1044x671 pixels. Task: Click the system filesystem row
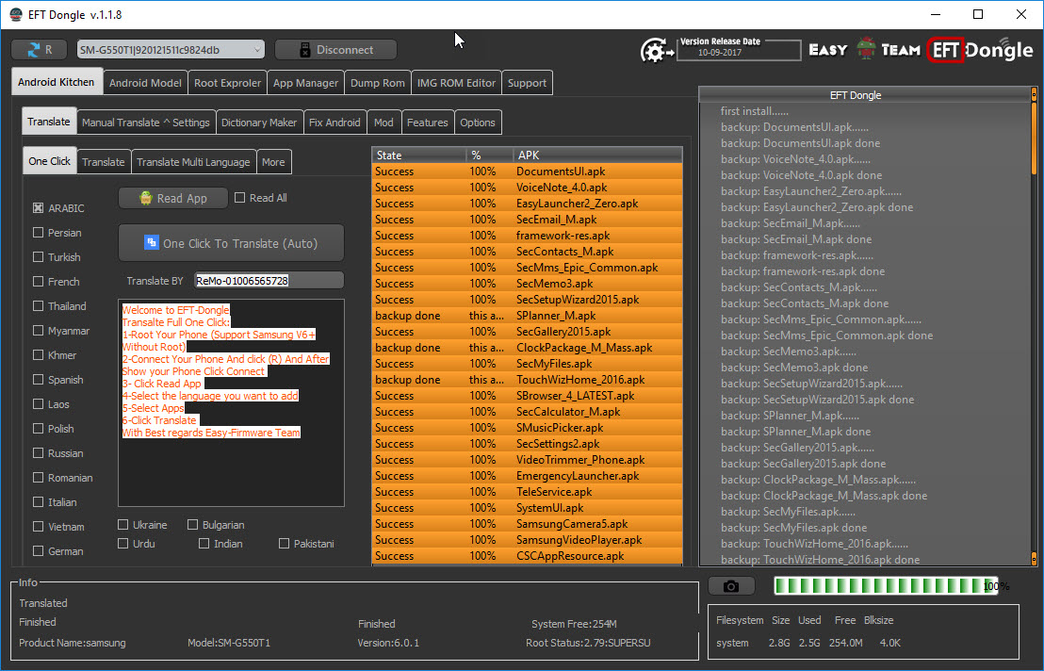click(808, 643)
